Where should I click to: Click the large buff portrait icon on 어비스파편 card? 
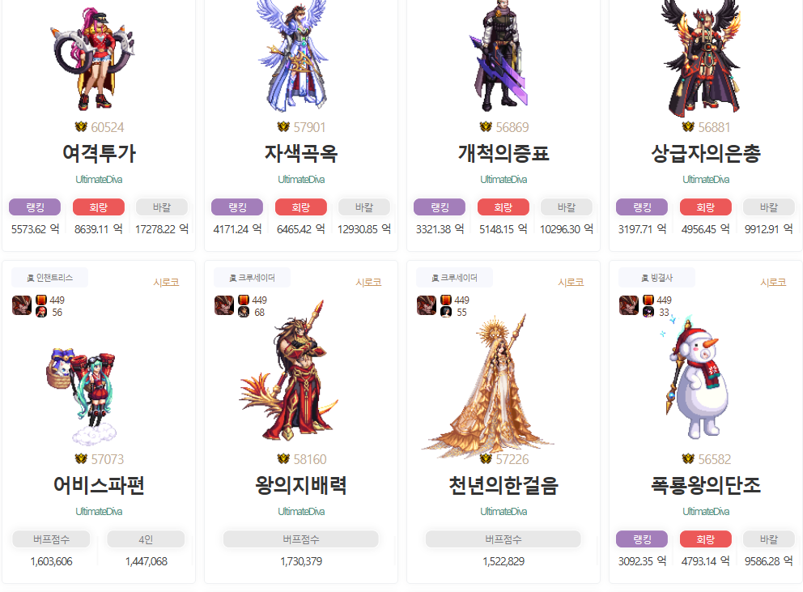point(22,305)
